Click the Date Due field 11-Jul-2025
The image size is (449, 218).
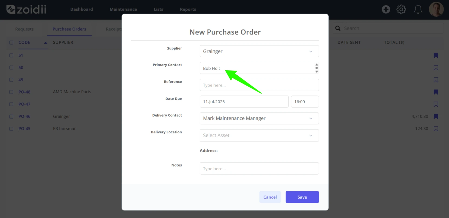[244, 102]
